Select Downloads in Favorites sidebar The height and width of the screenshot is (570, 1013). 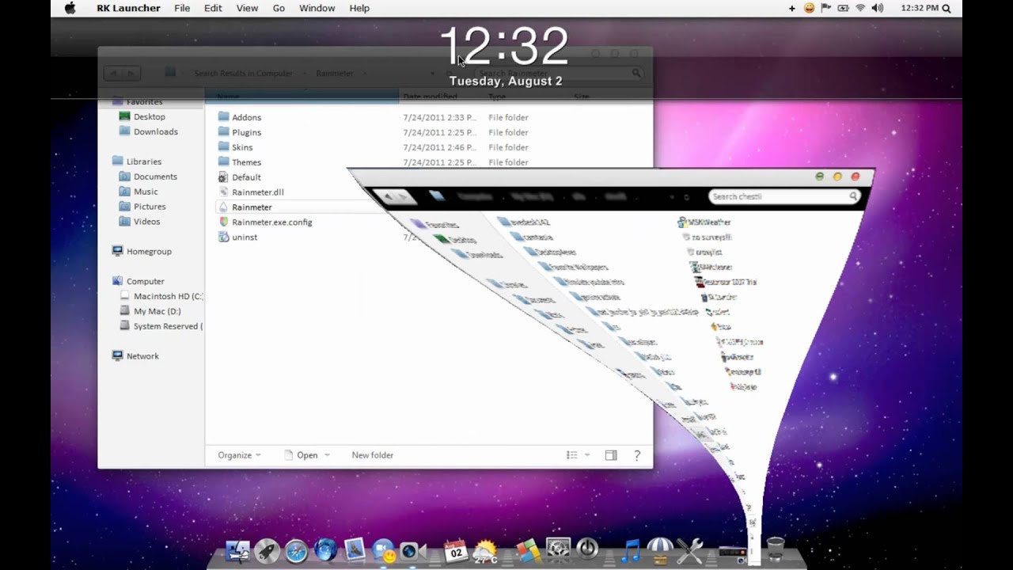pyautogui.click(x=148, y=131)
